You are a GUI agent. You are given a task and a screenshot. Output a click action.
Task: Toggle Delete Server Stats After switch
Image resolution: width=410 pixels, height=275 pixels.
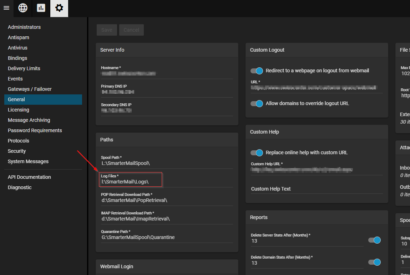[374, 240]
